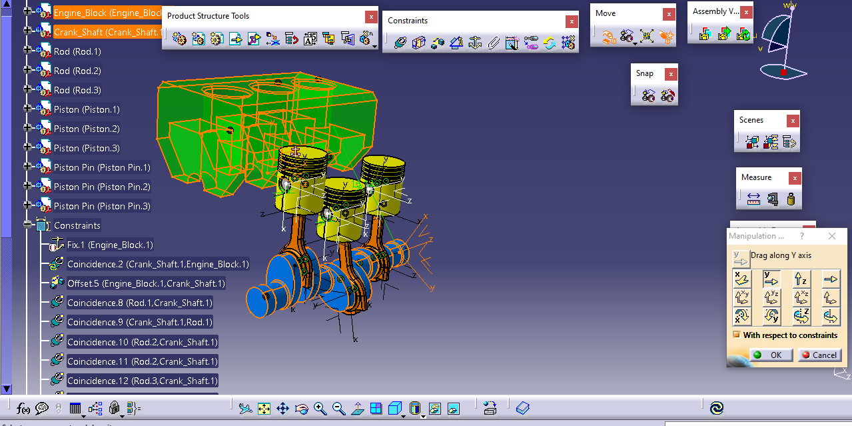Click the Fit All In icon
The image size is (852, 426).
264,408
